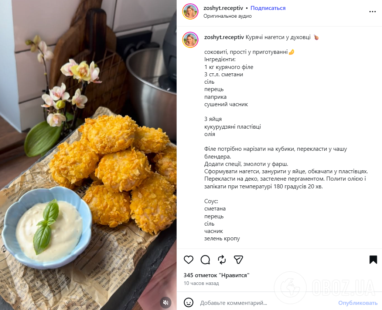Open comments via the speech bubble icon
Viewport: 382px width, 310px height.
(x=205, y=260)
